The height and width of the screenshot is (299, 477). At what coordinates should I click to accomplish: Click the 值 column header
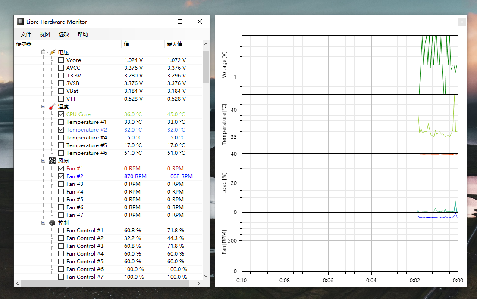[143, 44]
